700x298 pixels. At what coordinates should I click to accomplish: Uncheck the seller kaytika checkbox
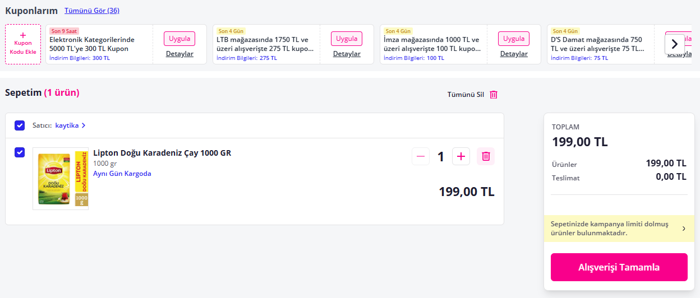click(x=20, y=125)
